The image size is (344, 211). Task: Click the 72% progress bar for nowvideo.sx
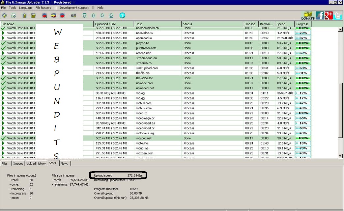click(303, 33)
